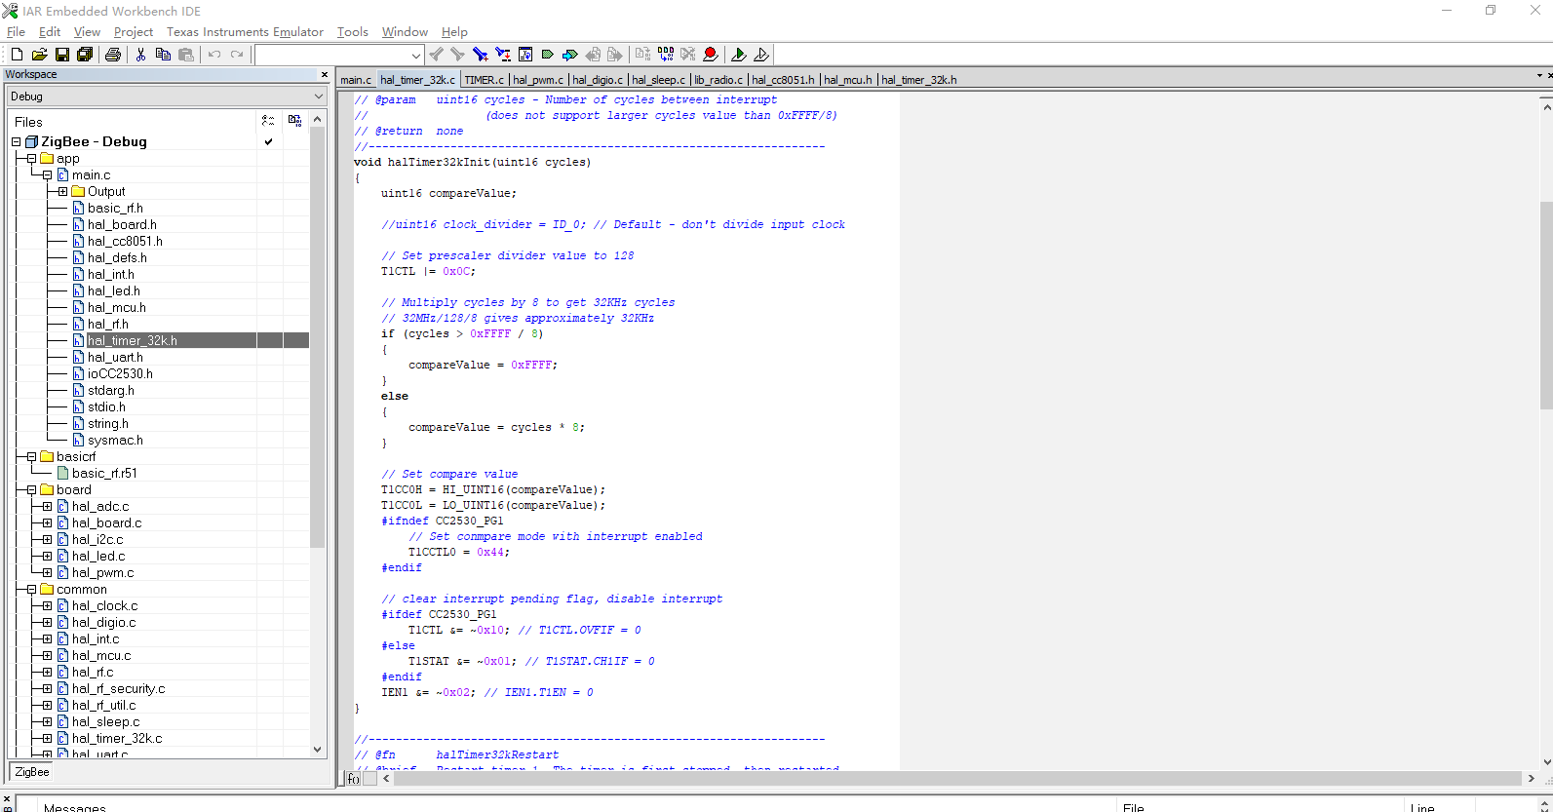Copy selection with toolbar copy icon
The width and height of the screenshot is (1553, 812).
(x=163, y=55)
